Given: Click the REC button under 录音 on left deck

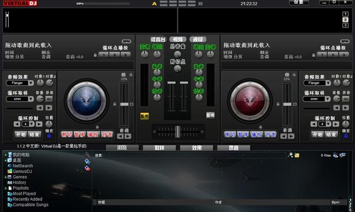Looking at the screenshot, I should pyautogui.click(x=49, y=99).
